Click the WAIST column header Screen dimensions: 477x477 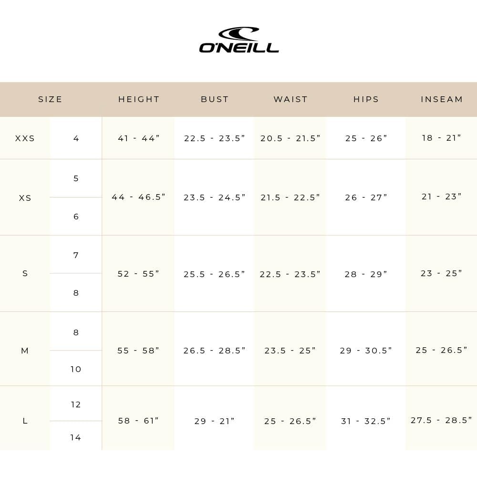pos(290,99)
